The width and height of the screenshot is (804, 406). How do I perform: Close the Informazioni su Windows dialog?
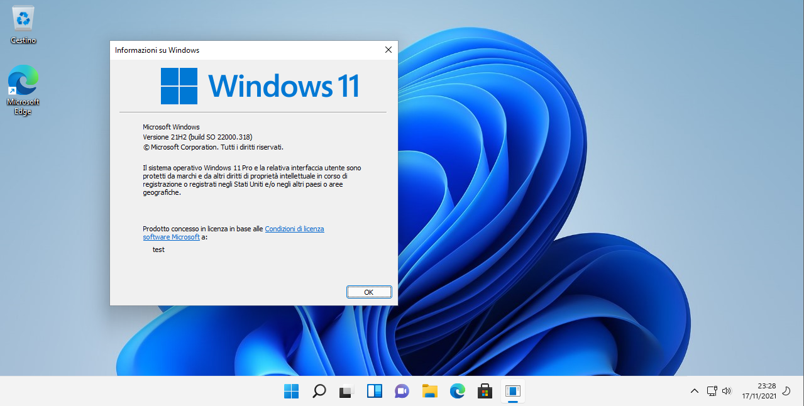click(388, 50)
